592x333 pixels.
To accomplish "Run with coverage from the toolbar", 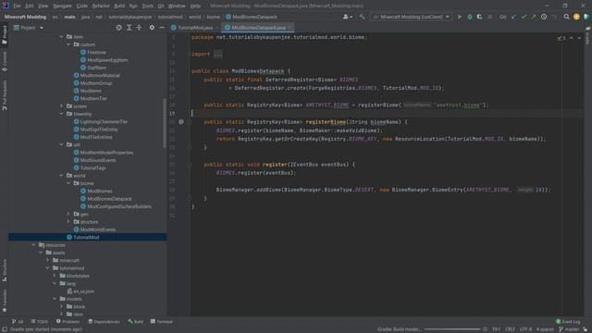I will coord(479,17).
